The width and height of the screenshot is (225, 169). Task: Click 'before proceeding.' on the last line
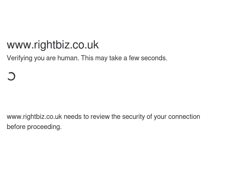34,127
